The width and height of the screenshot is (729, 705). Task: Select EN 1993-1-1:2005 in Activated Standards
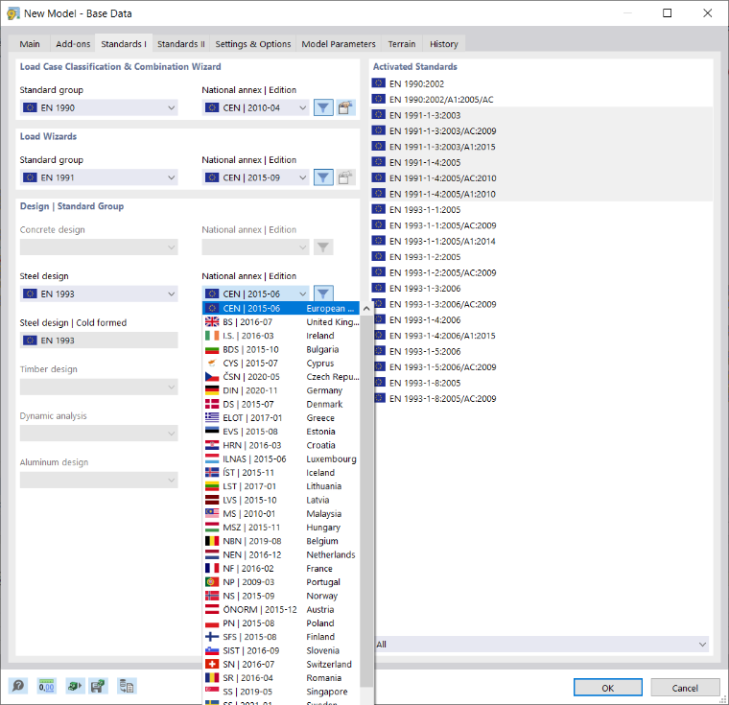(x=542, y=209)
